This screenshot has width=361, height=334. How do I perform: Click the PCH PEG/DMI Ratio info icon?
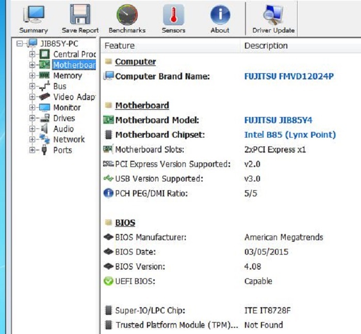[108, 193]
